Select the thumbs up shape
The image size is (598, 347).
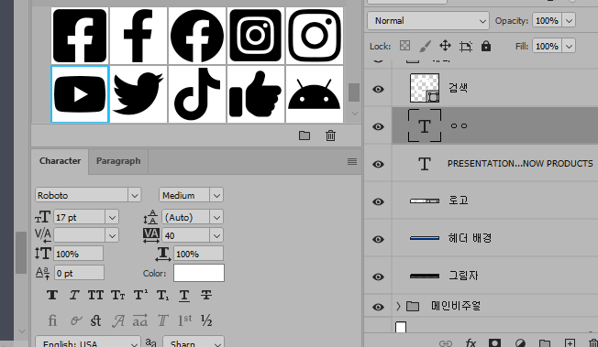click(x=256, y=94)
